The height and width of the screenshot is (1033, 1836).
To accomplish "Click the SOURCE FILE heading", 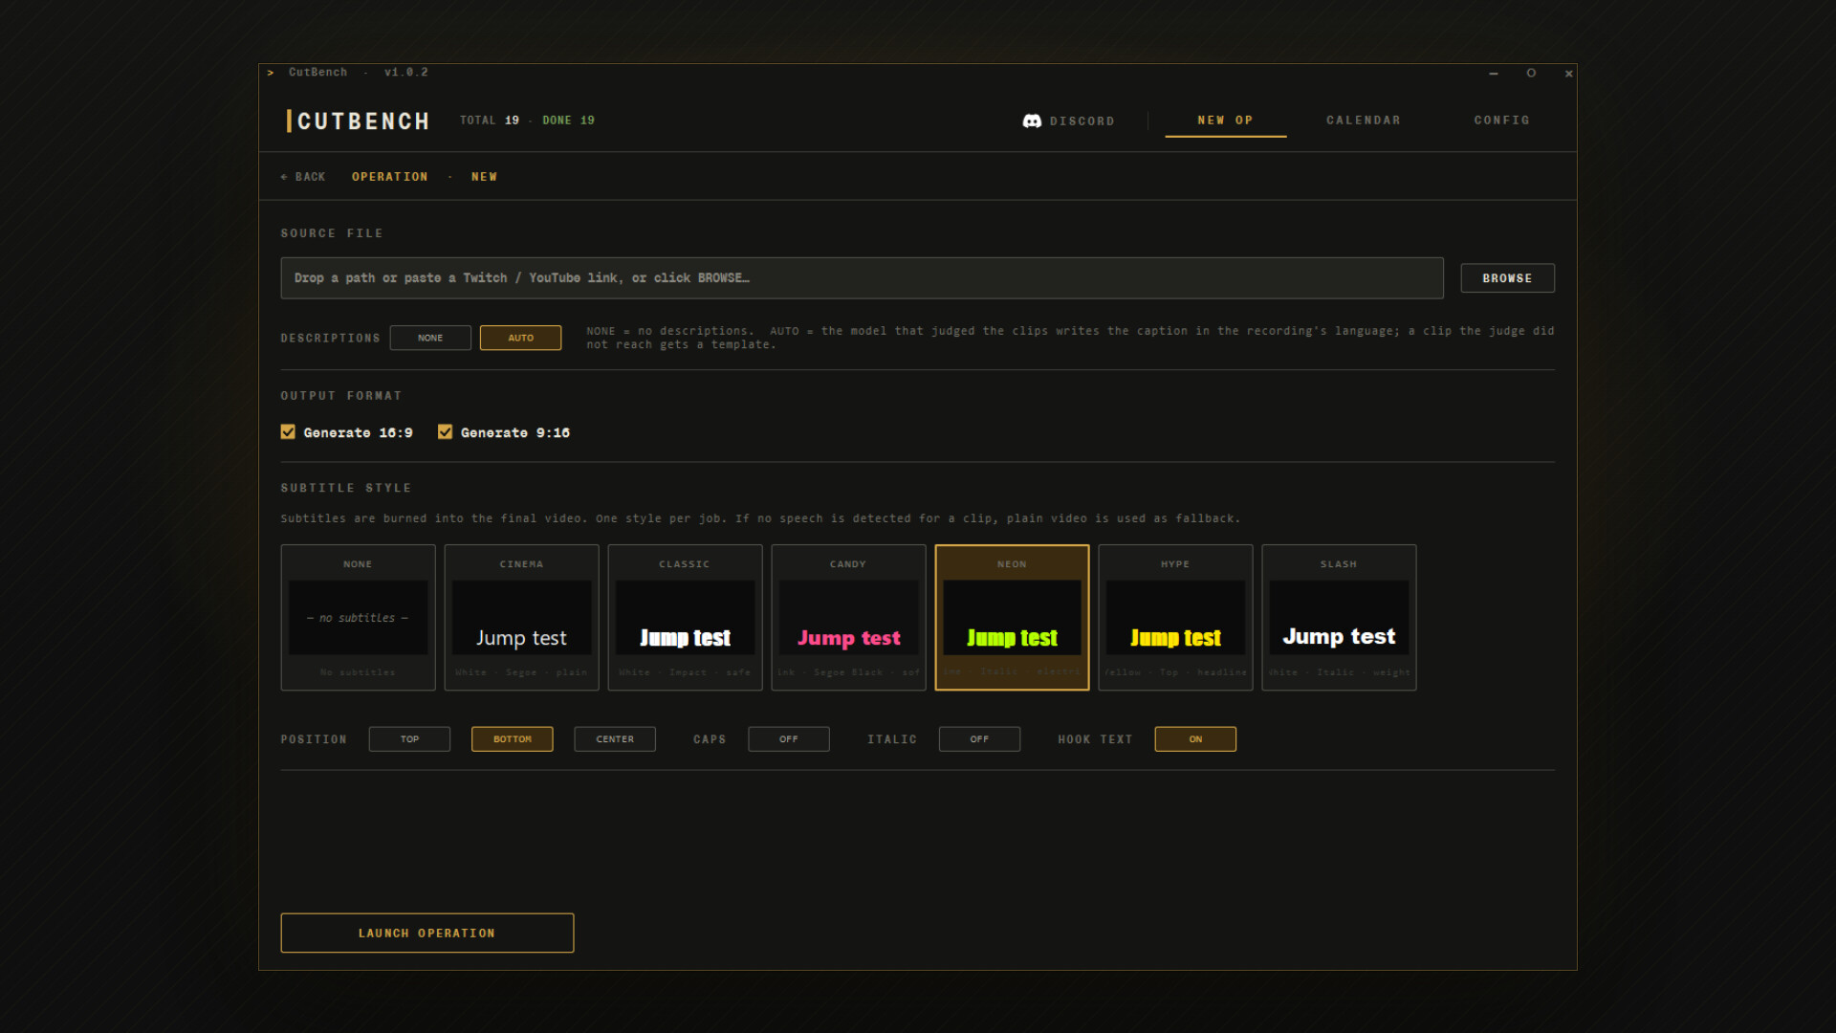I will (x=331, y=233).
